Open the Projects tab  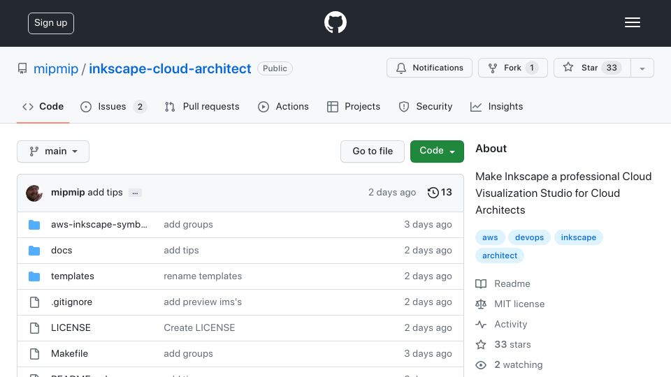coord(354,106)
